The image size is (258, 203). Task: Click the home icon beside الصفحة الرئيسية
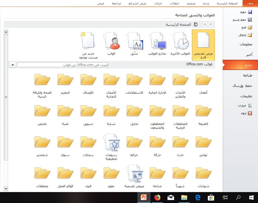(196, 24)
